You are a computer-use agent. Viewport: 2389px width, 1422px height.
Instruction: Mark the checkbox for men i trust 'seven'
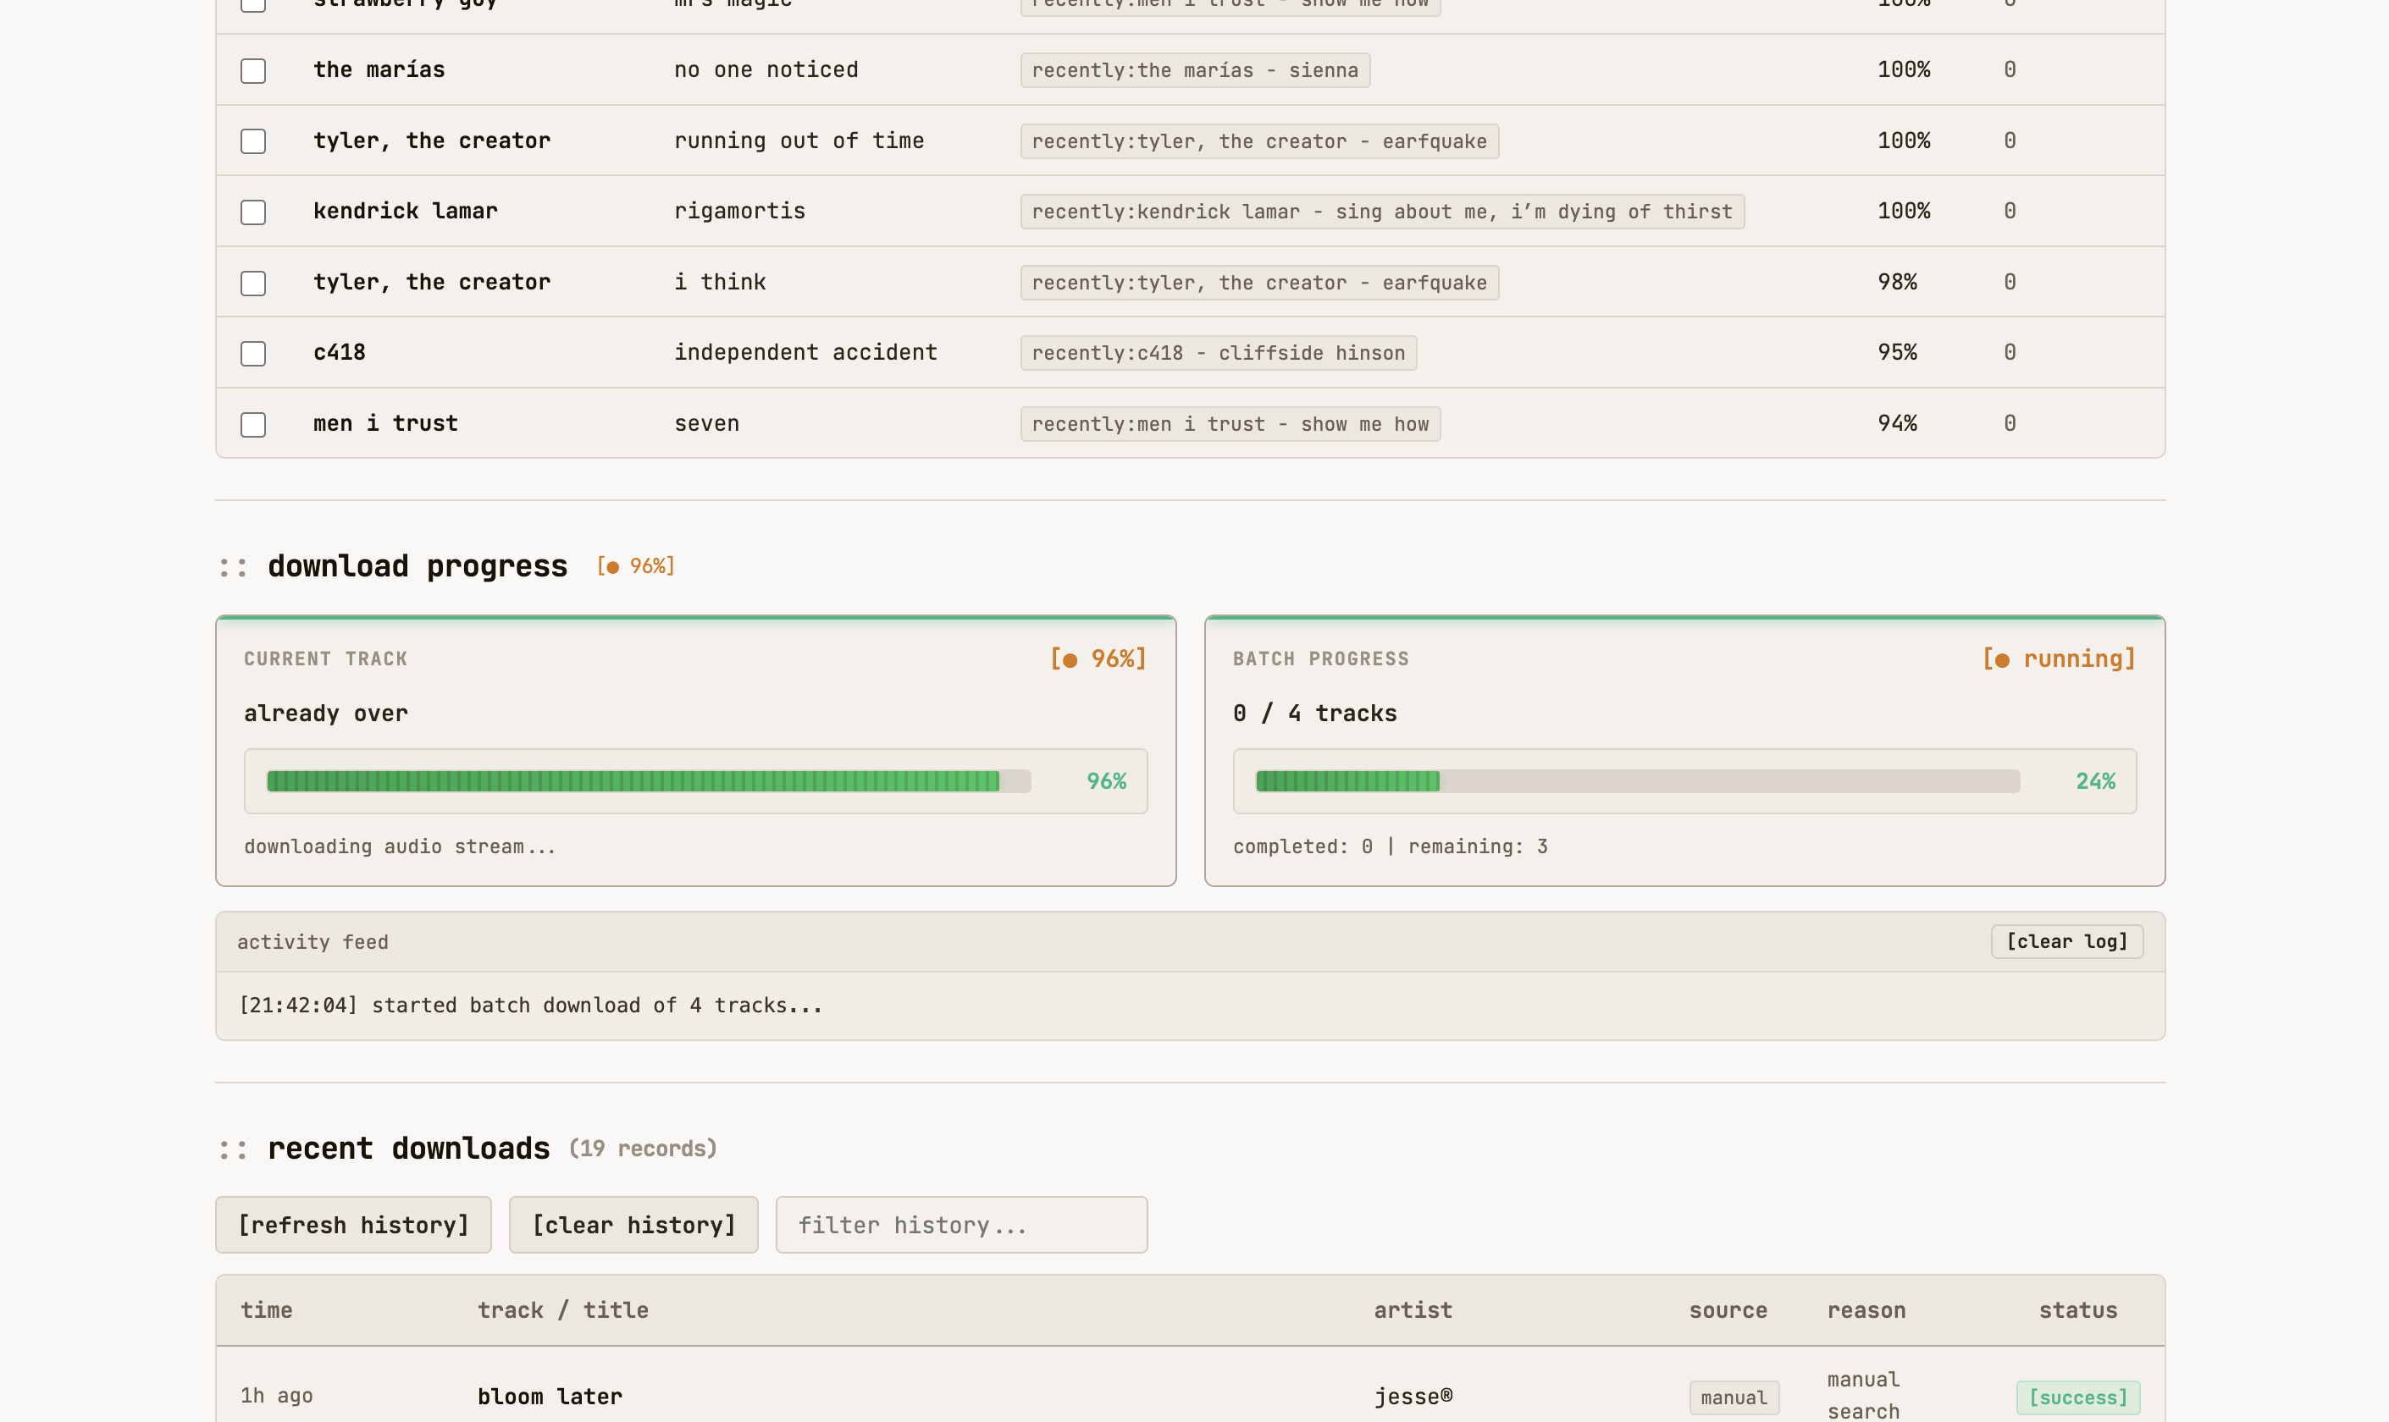[x=253, y=425]
